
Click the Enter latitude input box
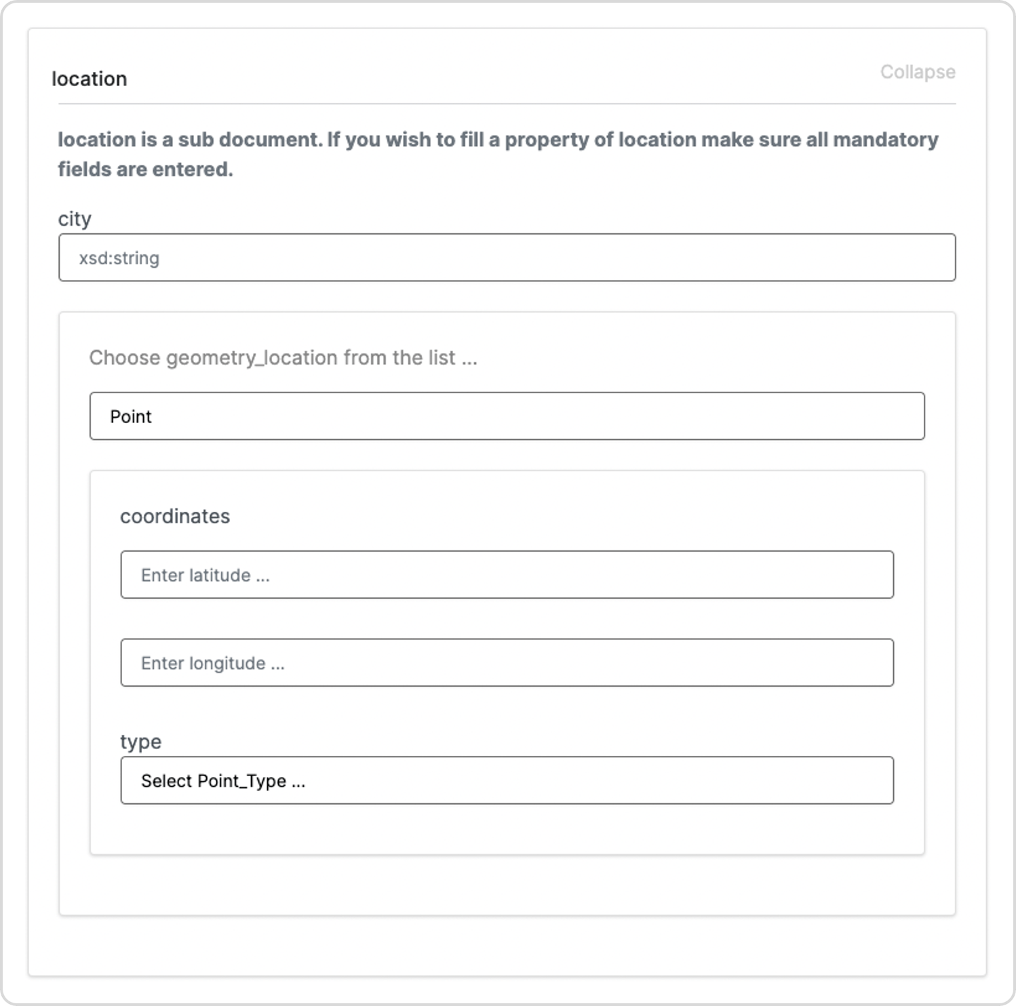[x=507, y=575]
